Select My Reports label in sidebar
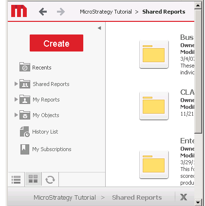Screen dimensions: 205x206 coord(46,100)
